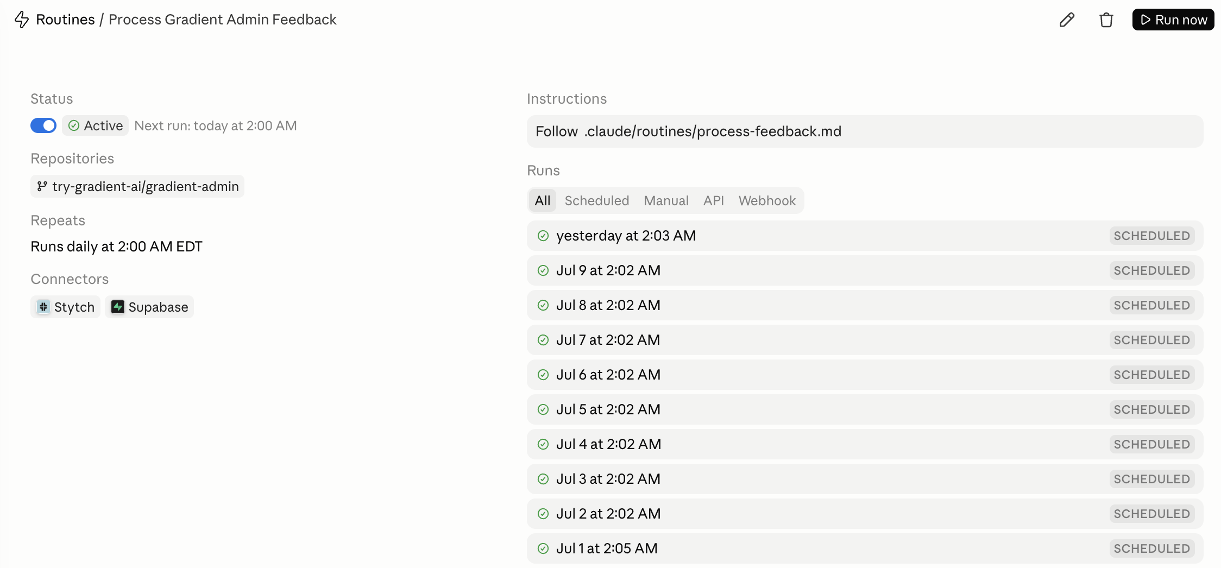
Task: Click the Stytch connector icon
Action: (x=43, y=307)
